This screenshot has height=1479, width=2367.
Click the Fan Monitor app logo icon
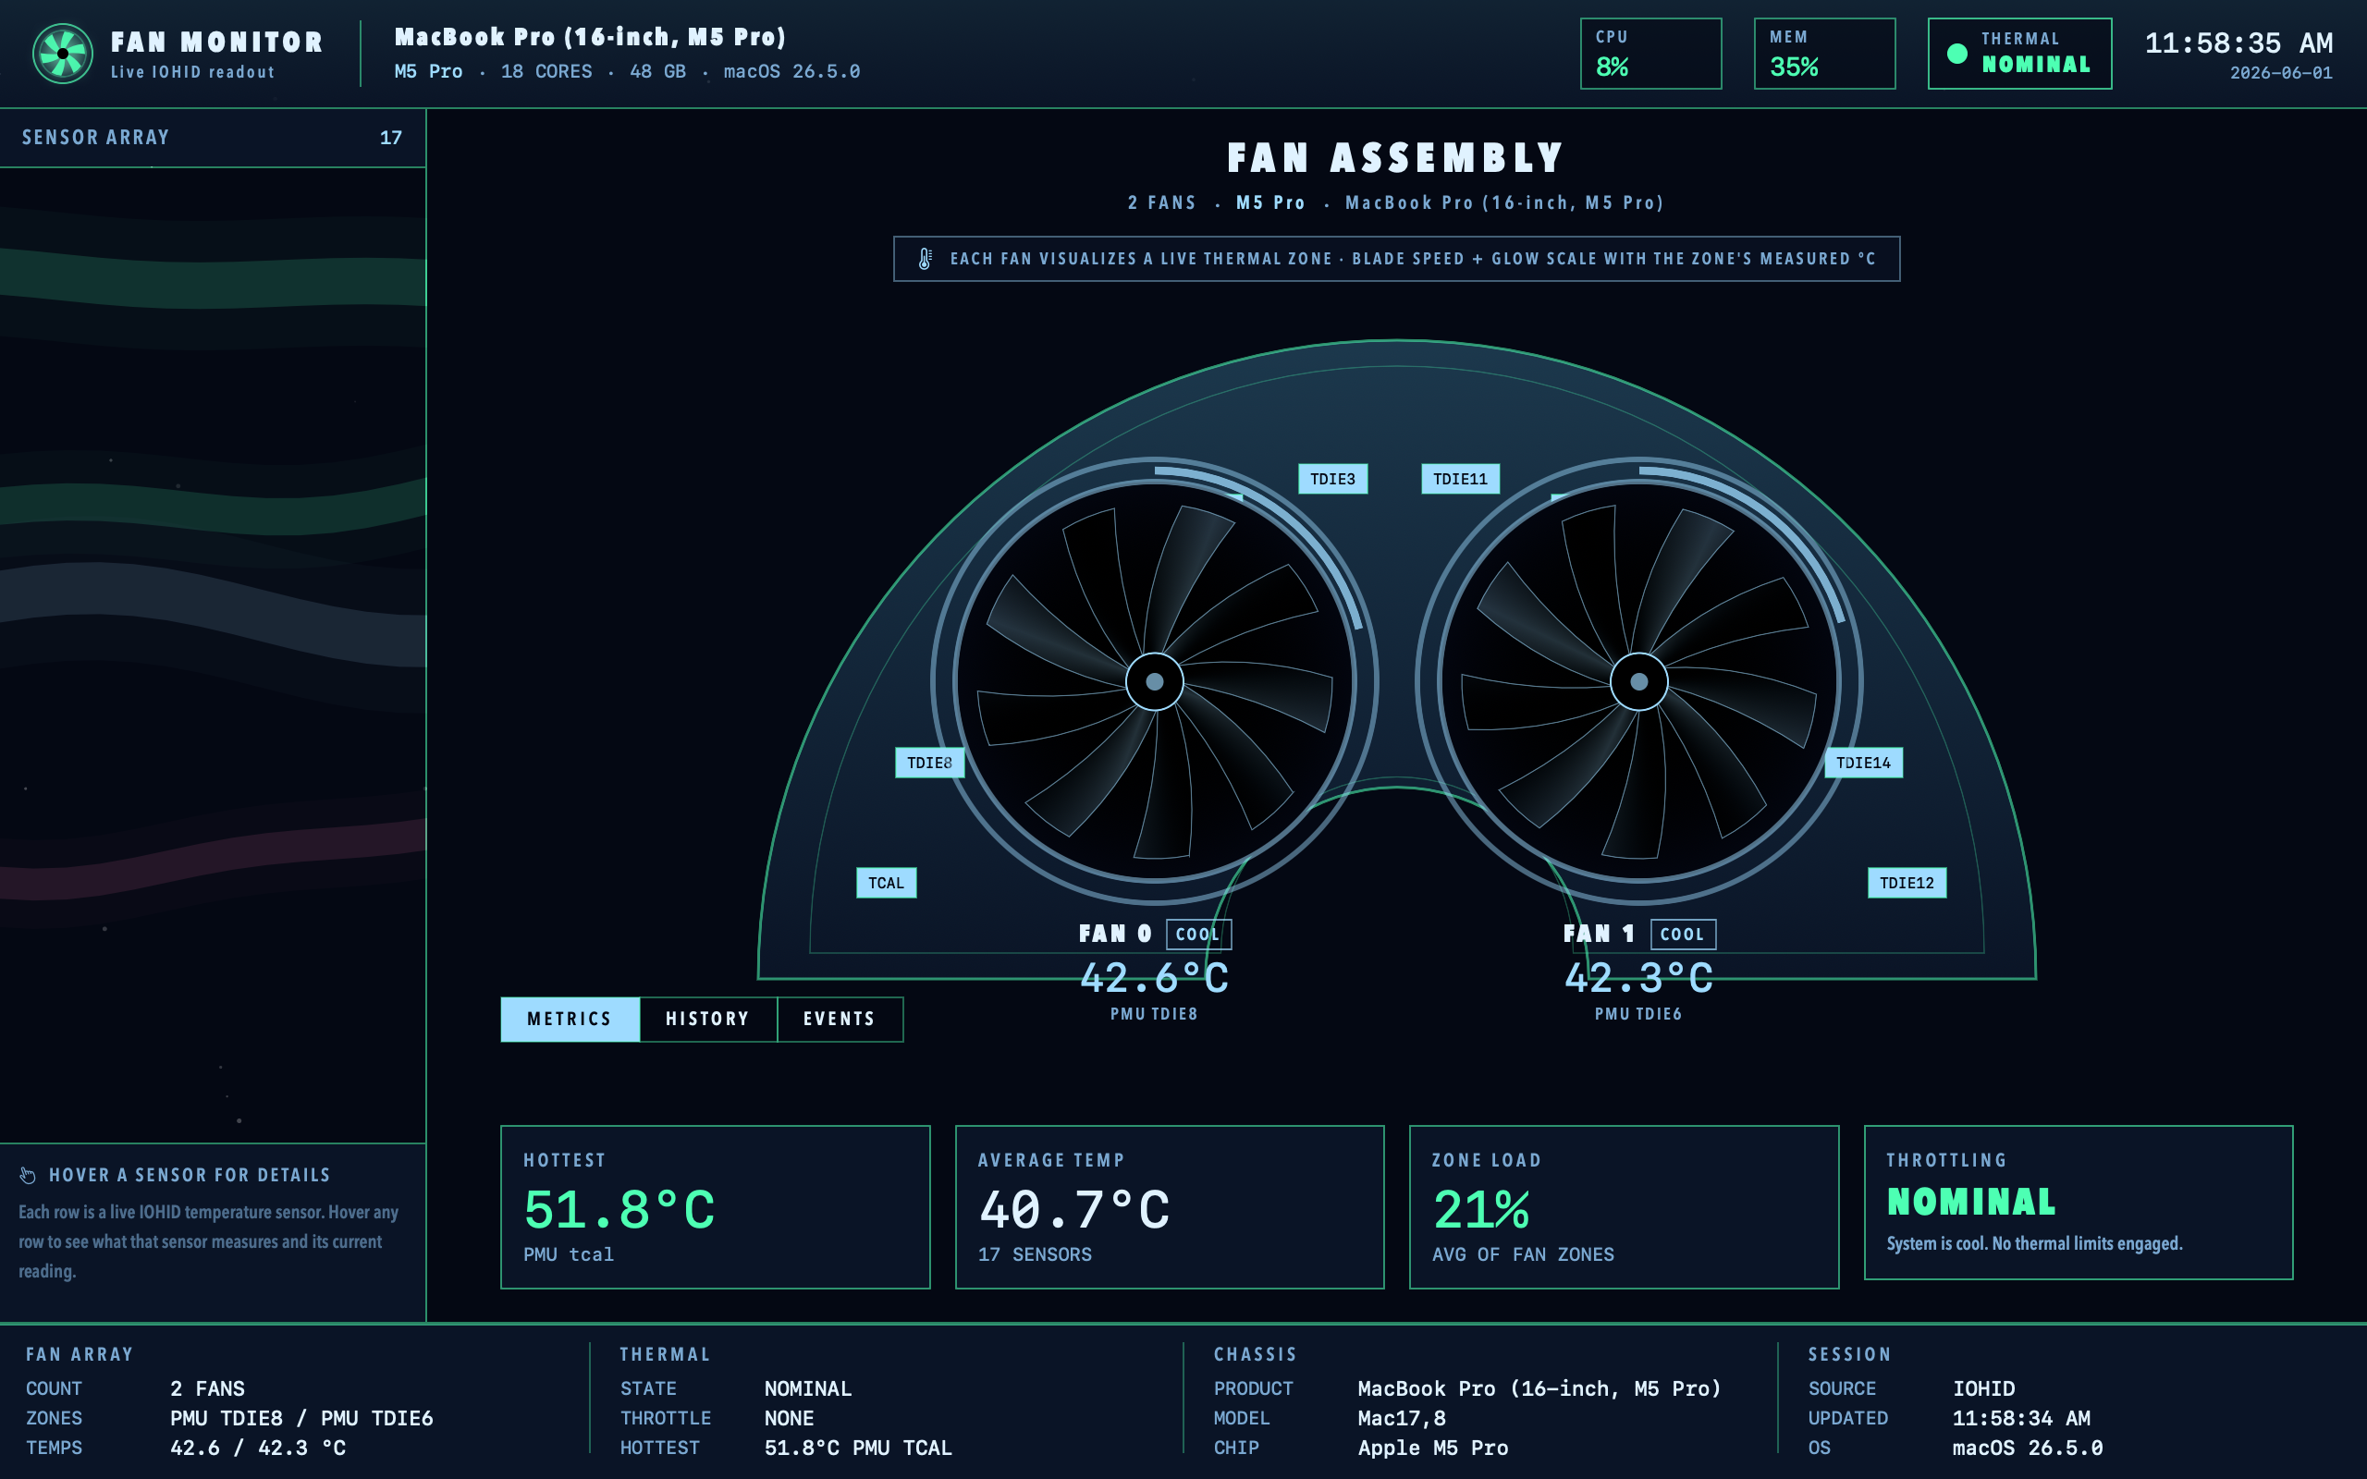(63, 54)
